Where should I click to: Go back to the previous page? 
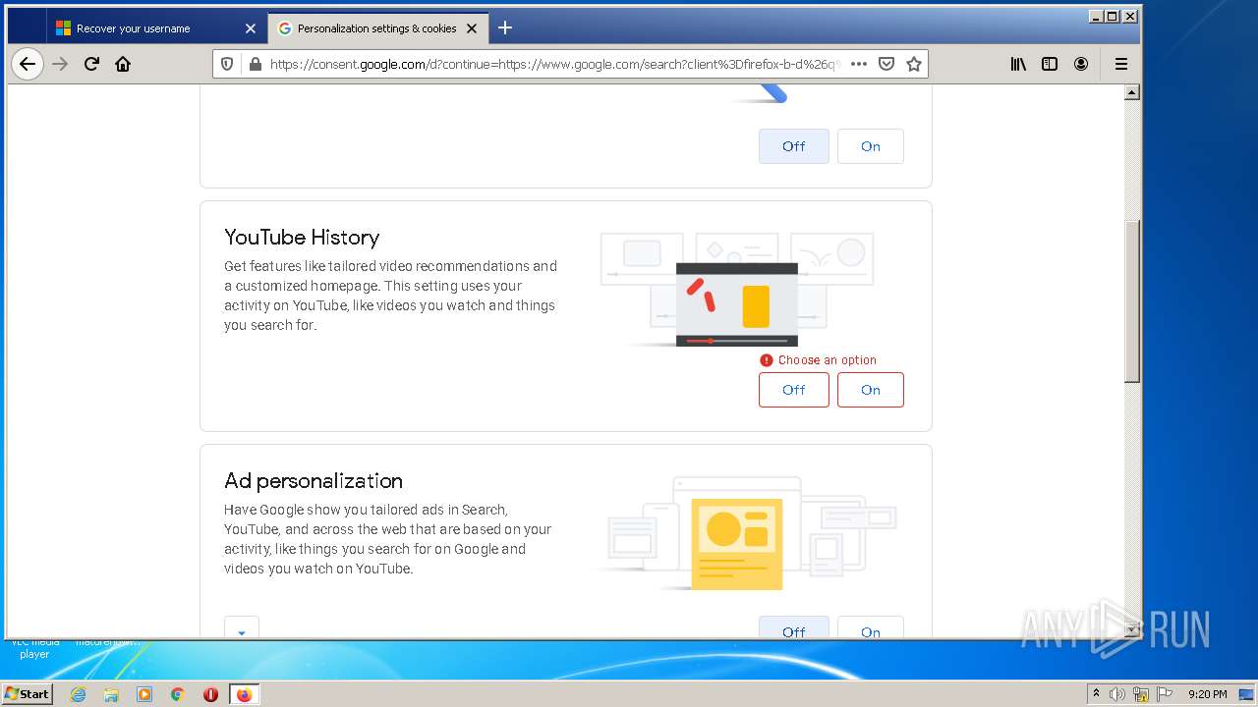coord(28,64)
